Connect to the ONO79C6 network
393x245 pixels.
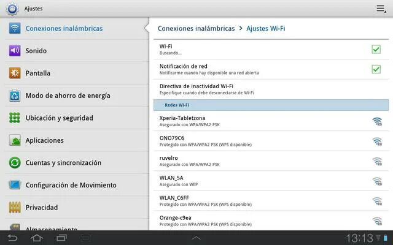point(271,141)
